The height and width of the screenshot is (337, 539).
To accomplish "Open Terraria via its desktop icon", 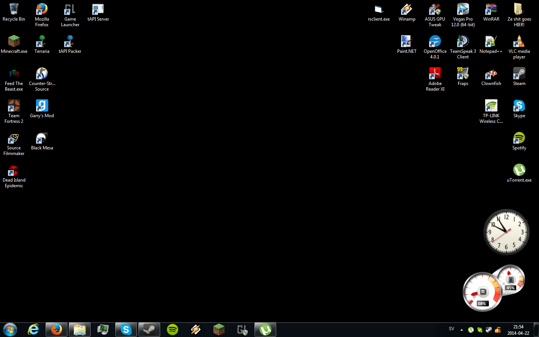I will click(42, 41).
